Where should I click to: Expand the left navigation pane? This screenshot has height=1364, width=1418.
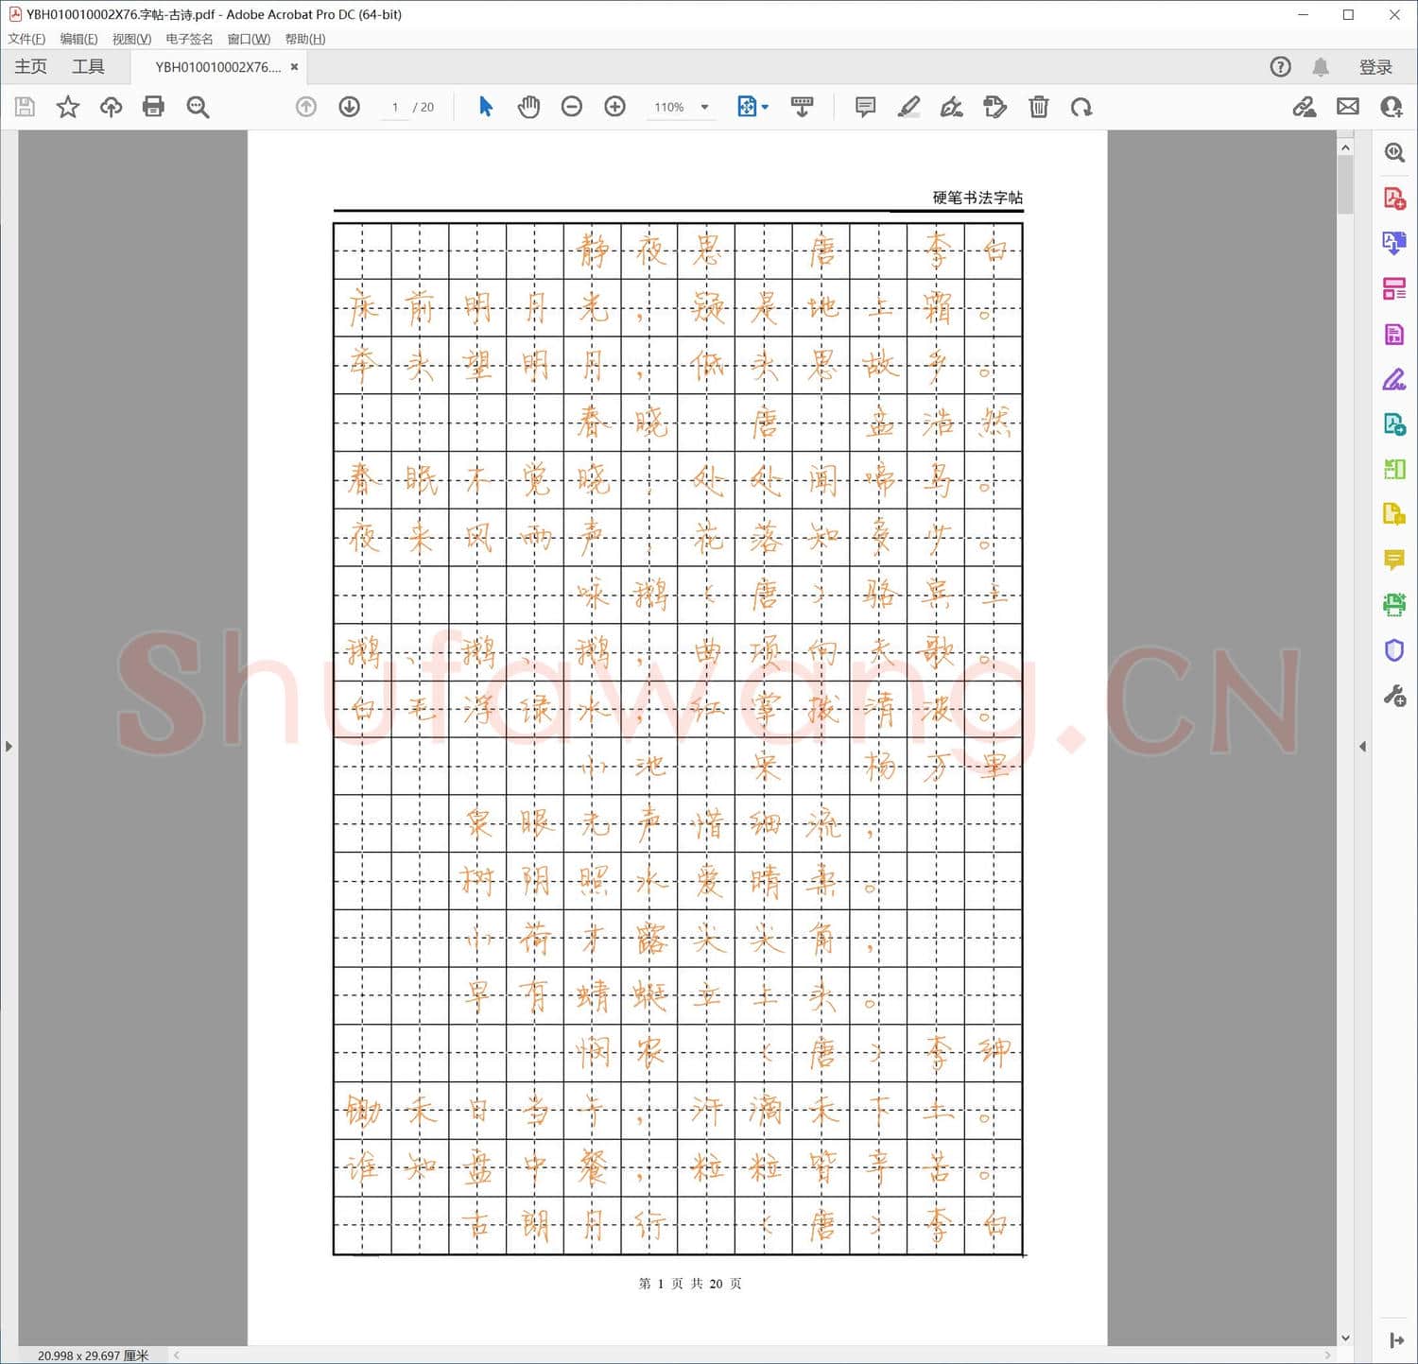tap(9, 746)
